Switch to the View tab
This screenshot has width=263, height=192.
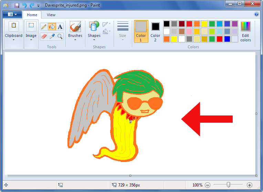(x=51, y=15)
